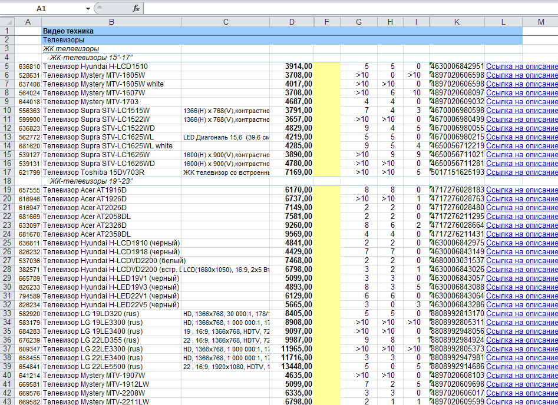
Task: Select column L header
Action: point(503,22)
